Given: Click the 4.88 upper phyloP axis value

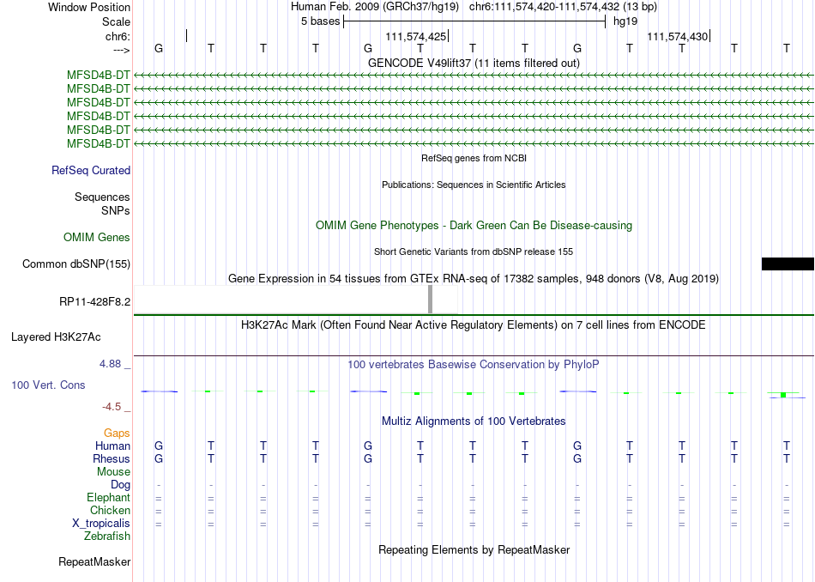Looking at the screenshot, I should click(x=110, y=364).
